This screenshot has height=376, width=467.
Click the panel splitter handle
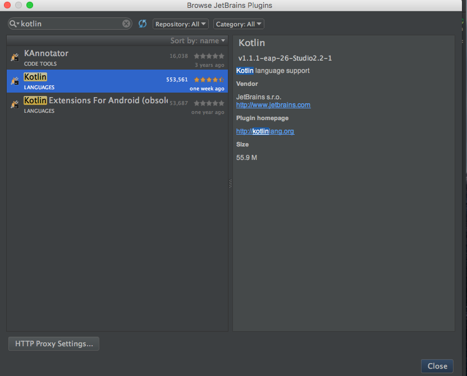pyautogui.click(x=230, y=184)
